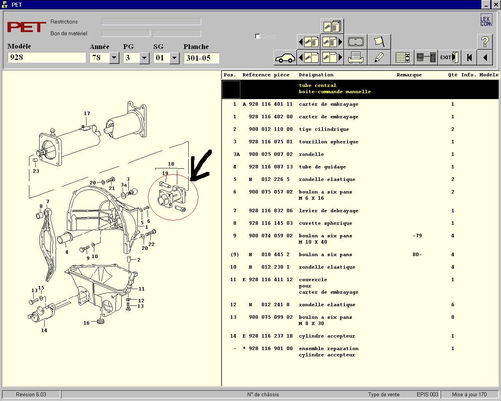
Task: Select part row 928 116 087 13 tube de guidage
Action: pos(360,167)
